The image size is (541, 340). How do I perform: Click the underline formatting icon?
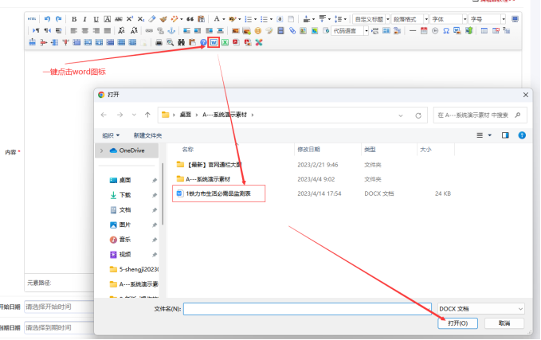click(x=96, y=18)
